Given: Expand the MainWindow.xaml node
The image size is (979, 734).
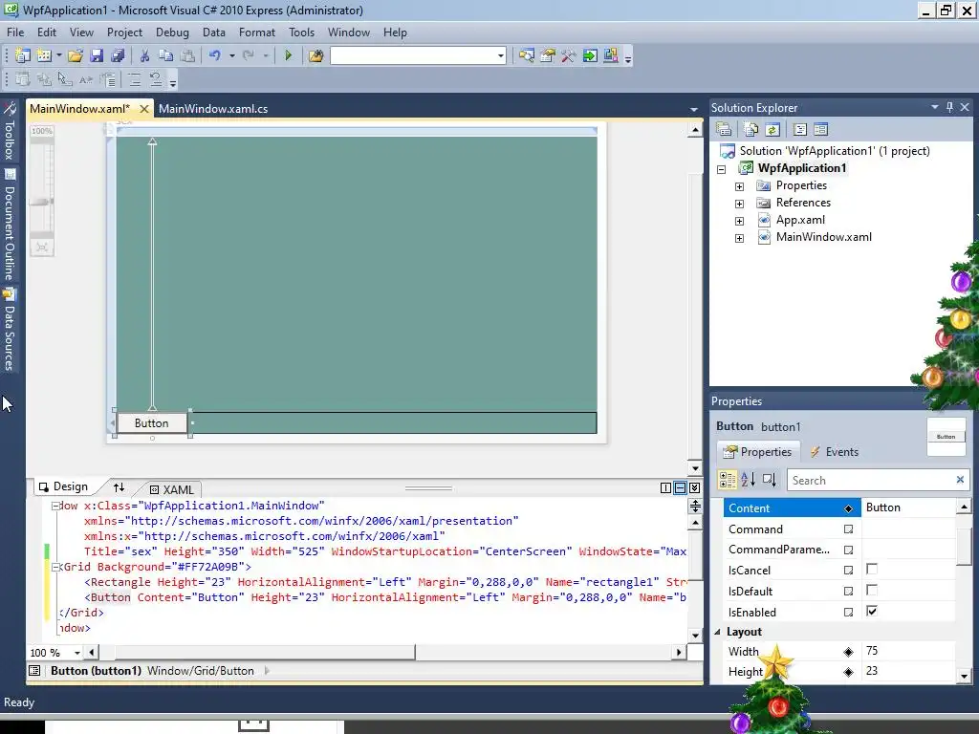Looking at the screenshot, I should point(739,238).
